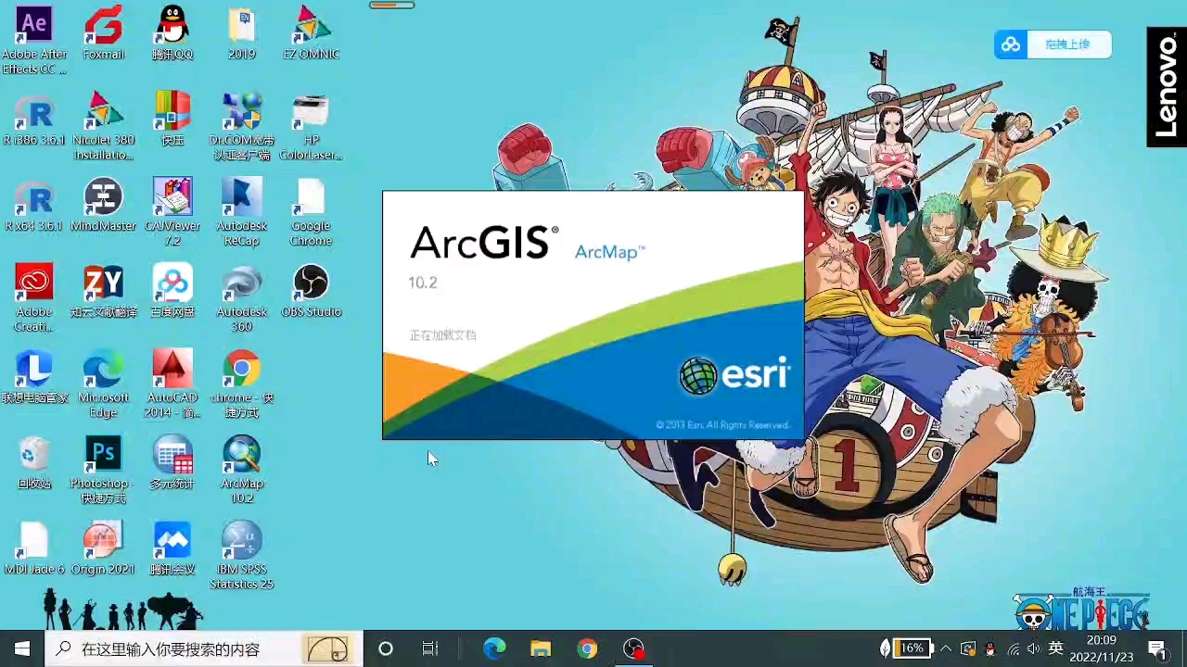Switch to OBS Studio taskbar button
The height and width of the screenshot is (667, 1187).
click(633, 648)
